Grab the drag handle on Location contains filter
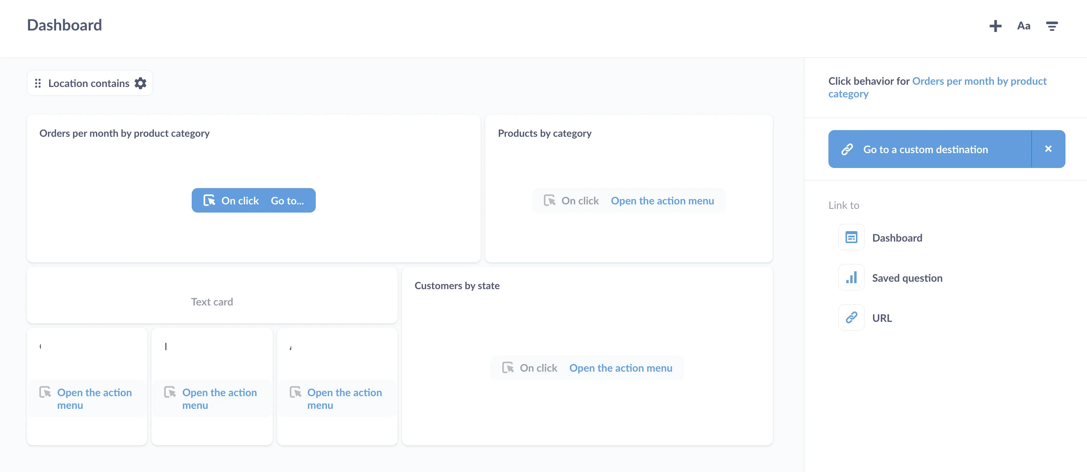Viewport: 1087px width, 472px height. [x=38, y=83]
